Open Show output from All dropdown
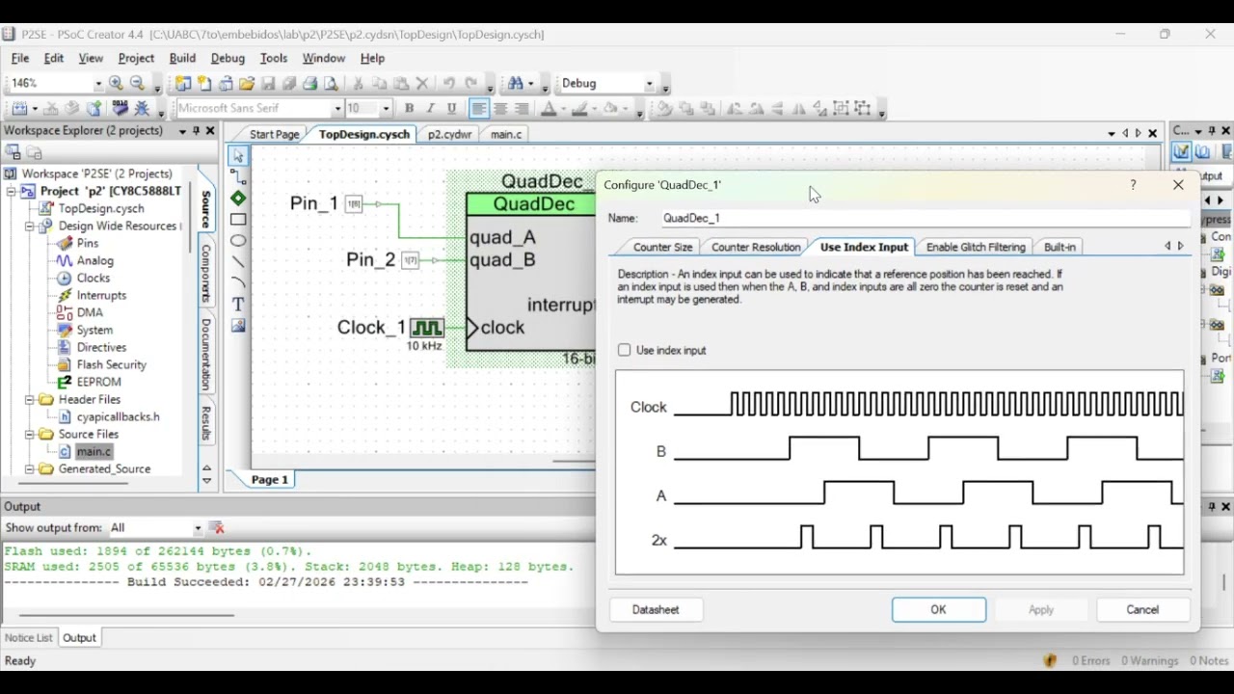 (198, 527)
